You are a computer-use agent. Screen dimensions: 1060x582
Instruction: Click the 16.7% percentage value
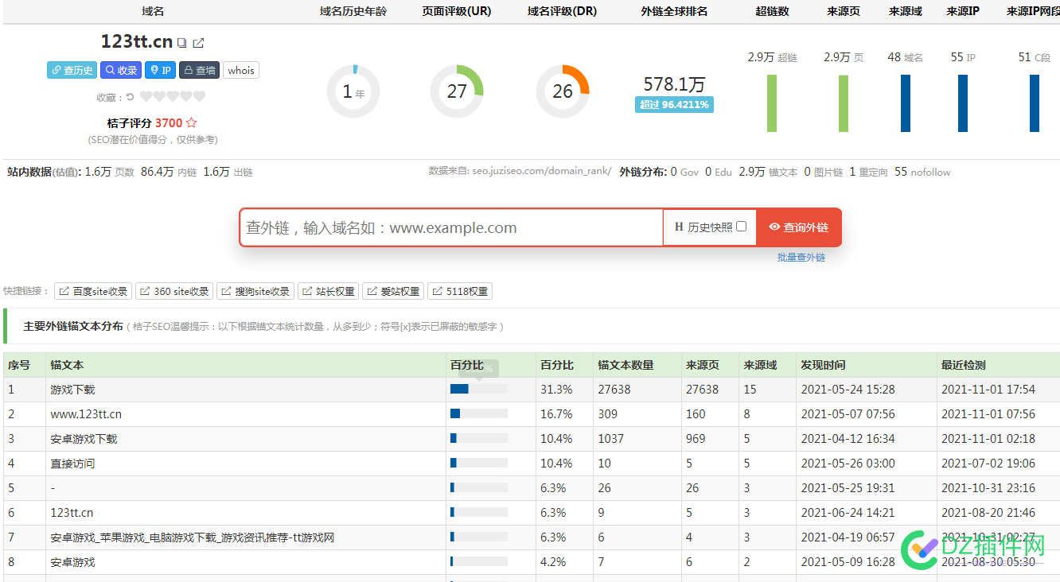556,414
